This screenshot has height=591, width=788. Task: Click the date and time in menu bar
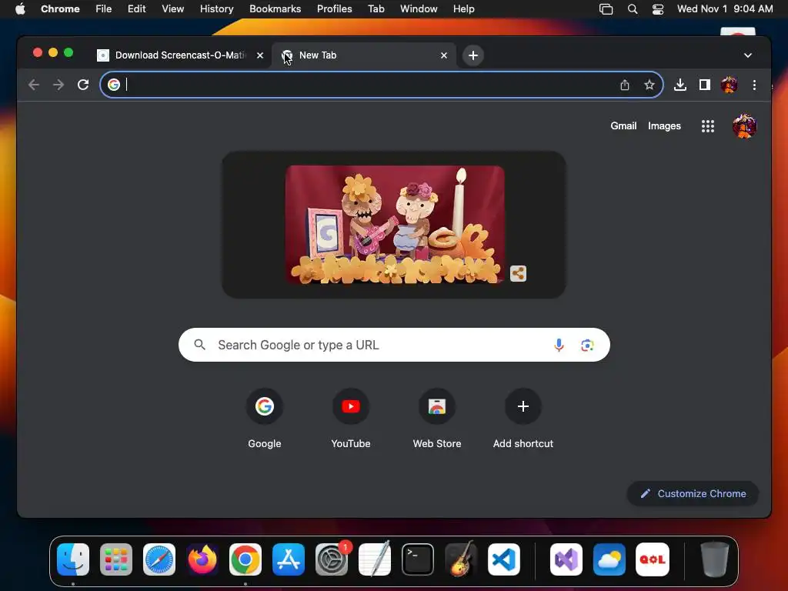(x=725, y=9)
